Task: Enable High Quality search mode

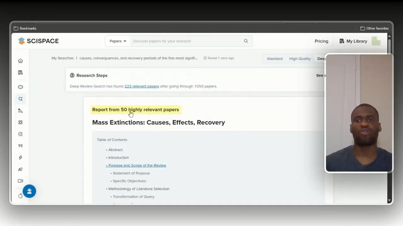Action: (x=300, y=58)
